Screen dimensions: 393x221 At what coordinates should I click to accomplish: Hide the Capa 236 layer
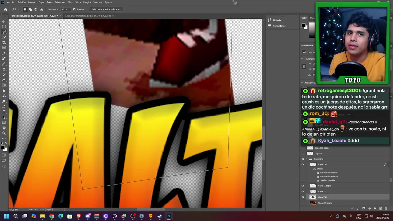[x=303, y=165]
